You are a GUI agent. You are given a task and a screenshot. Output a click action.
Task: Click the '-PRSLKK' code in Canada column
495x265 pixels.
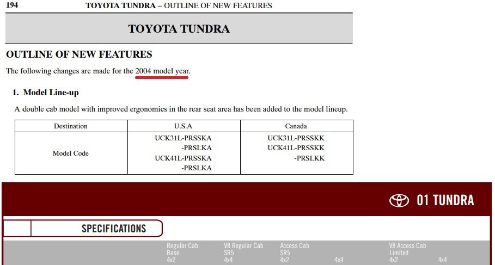coord(309,158)
